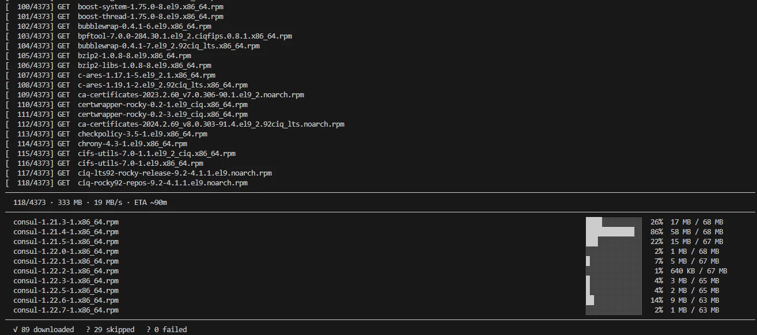Click the 640 KB / 67 MB size text

(x=699, y=271)
